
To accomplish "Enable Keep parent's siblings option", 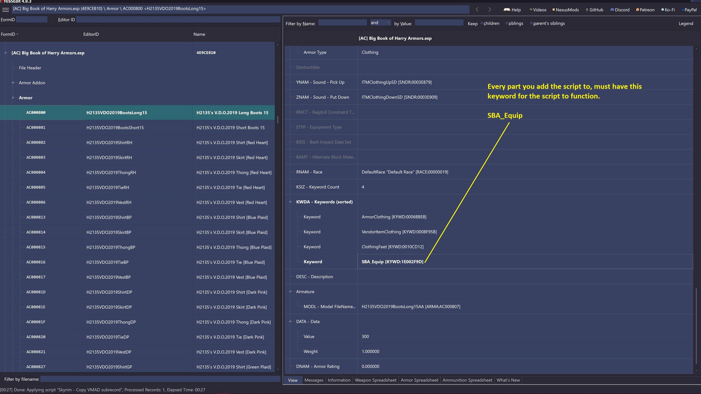I will 547,23.
